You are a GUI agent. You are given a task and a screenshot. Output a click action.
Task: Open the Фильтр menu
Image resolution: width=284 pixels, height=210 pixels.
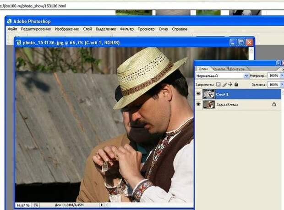127,29
